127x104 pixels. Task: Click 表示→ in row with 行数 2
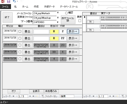tap(73, 31)
